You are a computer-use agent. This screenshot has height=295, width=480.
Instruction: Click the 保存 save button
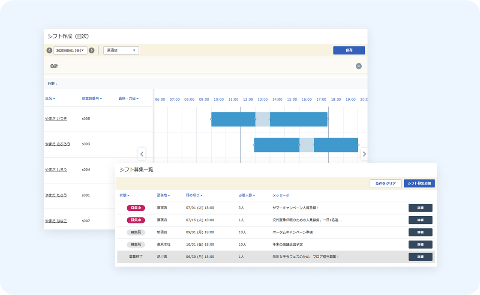pyautogui.click(x=349, y=51)
